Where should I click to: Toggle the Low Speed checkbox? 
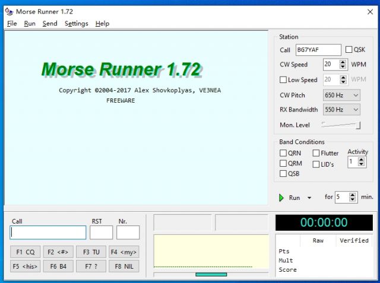coord(283,80)
